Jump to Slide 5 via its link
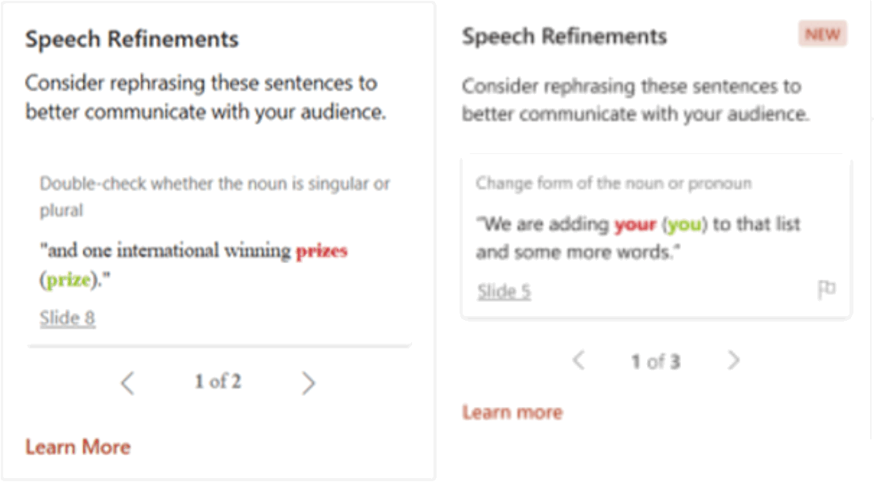 pyautogui.click(x=504, y=292)
